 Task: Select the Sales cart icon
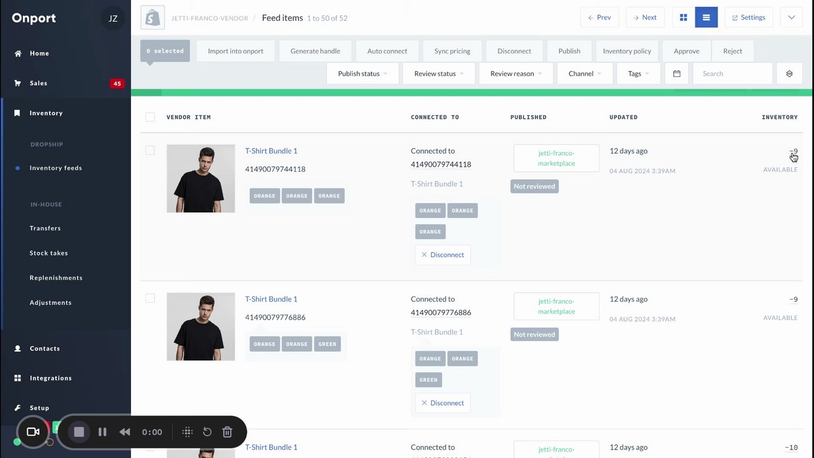pyautogui.click(x=18, y=83)
